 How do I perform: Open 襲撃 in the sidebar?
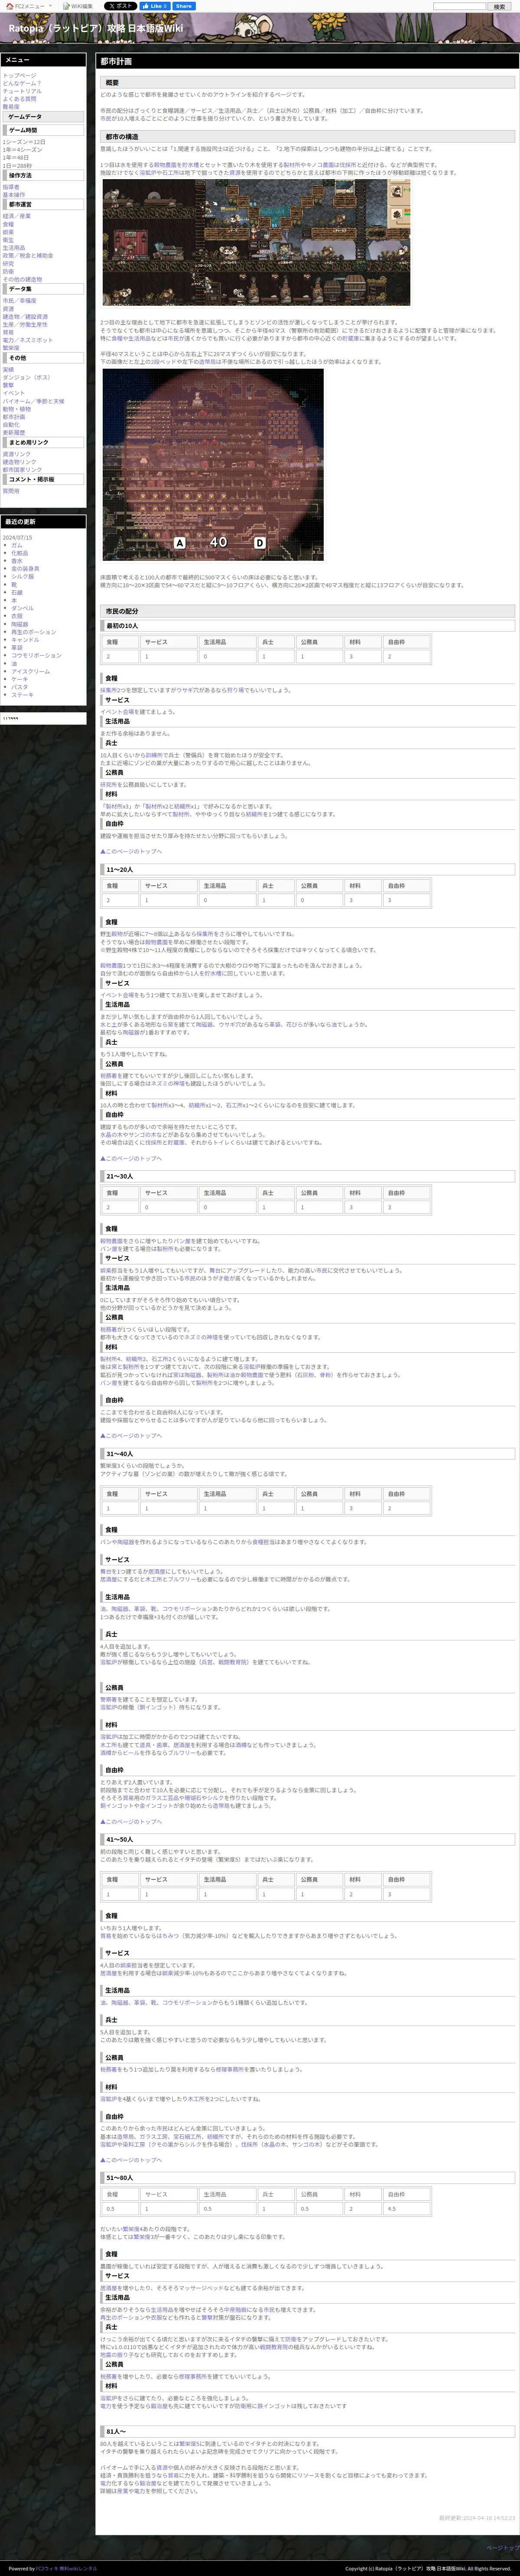tap(8, 385)
